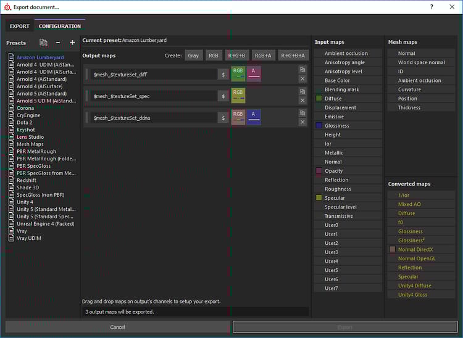The width and height of the screenshot is (463, 338).
Task: Pick the Unity4 Gloss converted map
Action: (422, 295)
